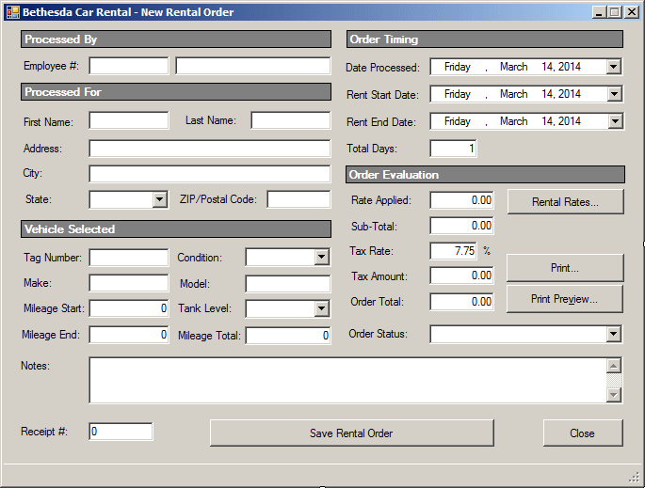Click the Close button at bottom
The width and height of the screenshot is (645, 488).
pyautogui.click(x=583, y=433)
